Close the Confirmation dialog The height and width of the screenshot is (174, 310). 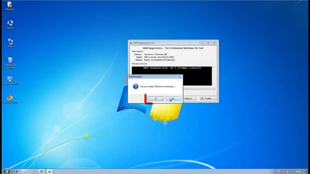(180, 77)
